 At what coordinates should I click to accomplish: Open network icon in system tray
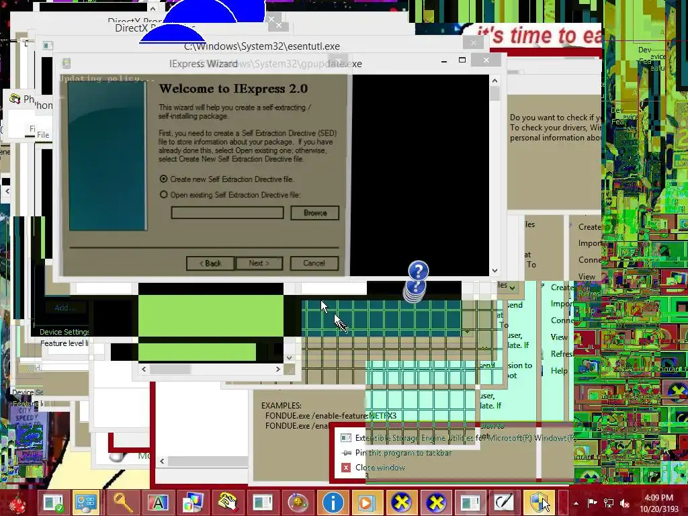click(x=609, y=503)
